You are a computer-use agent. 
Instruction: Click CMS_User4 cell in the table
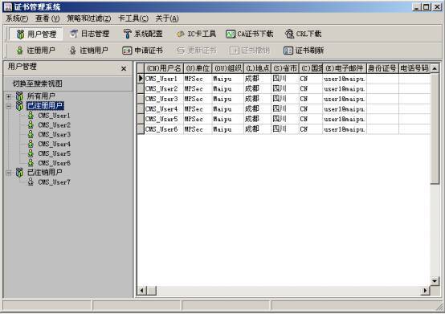click(164, 109)
